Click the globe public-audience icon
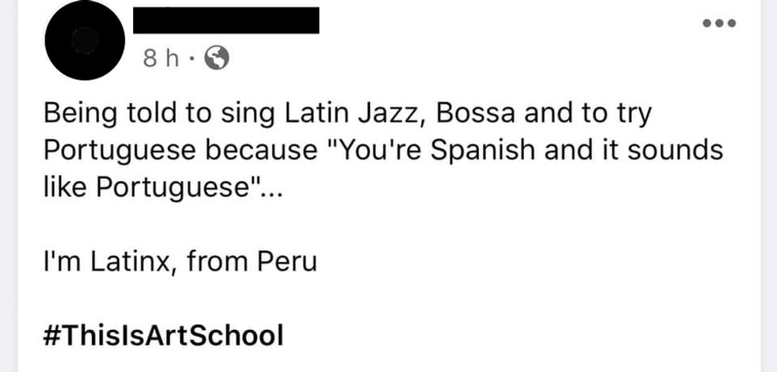The image size is (777, 372). click(x=217, y=57)
